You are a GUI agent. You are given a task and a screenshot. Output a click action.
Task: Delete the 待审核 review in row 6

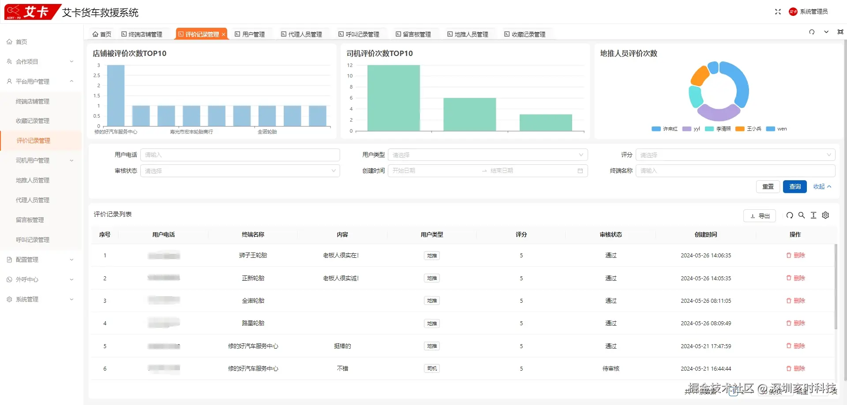(x=795, y=368)
